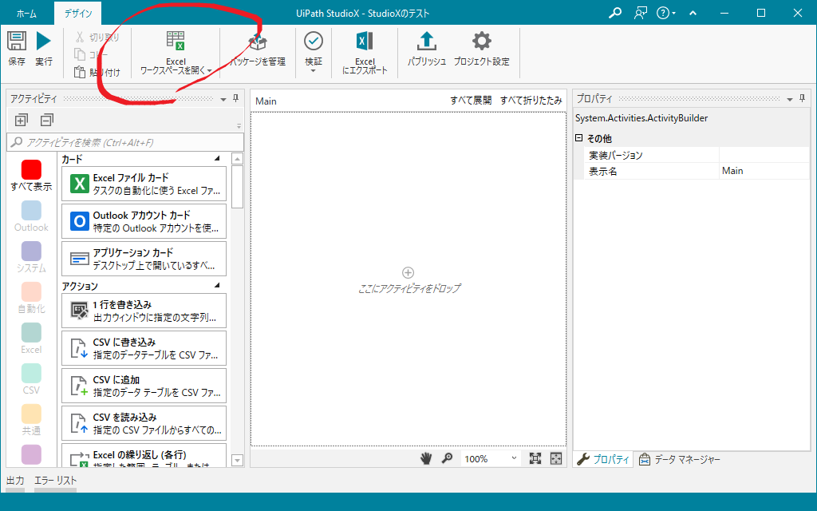Click the feedback person icon in title bar
The width and height of the screenshot is (817, 511).
point(641,13)
